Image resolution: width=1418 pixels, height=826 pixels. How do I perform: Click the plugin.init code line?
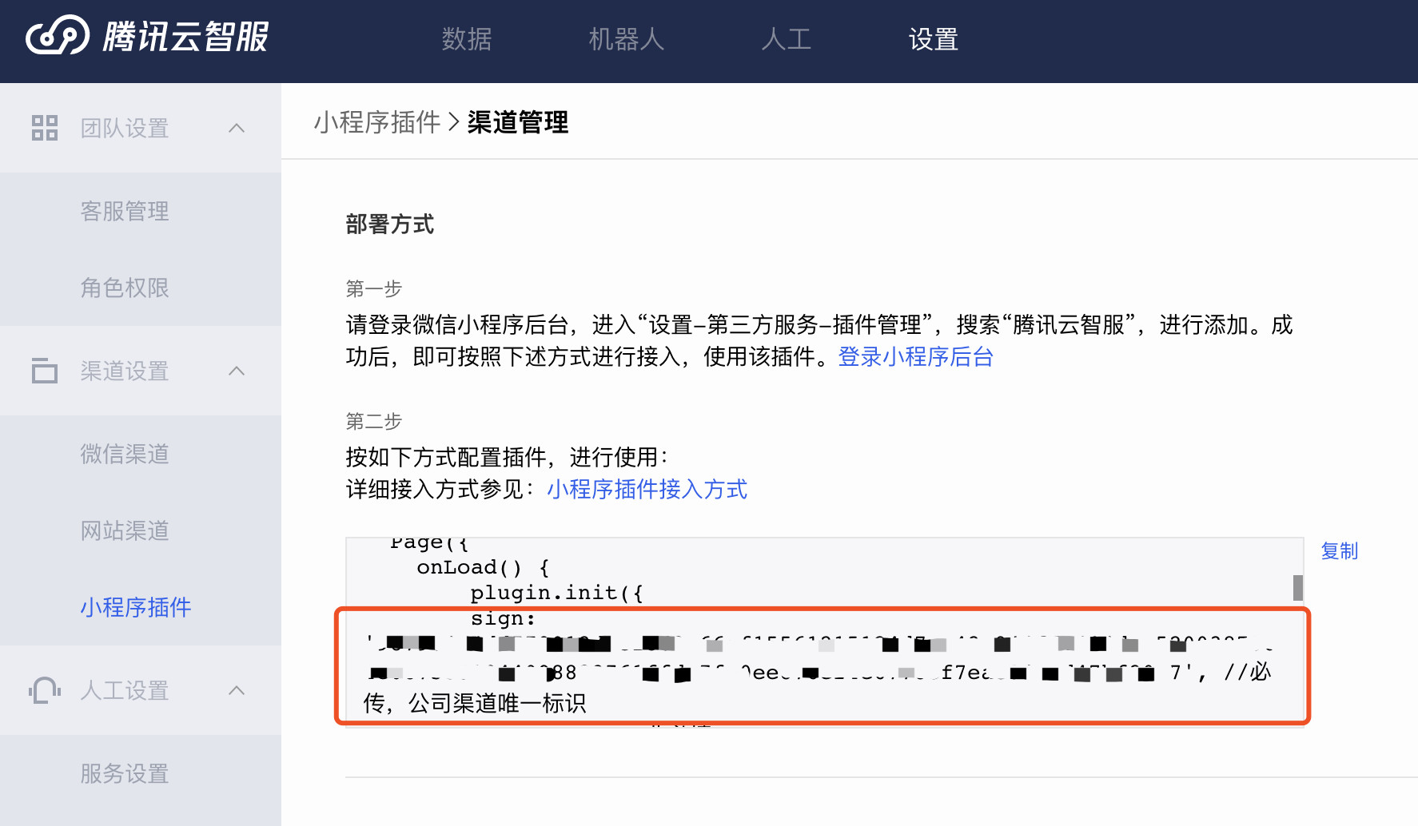557,593
